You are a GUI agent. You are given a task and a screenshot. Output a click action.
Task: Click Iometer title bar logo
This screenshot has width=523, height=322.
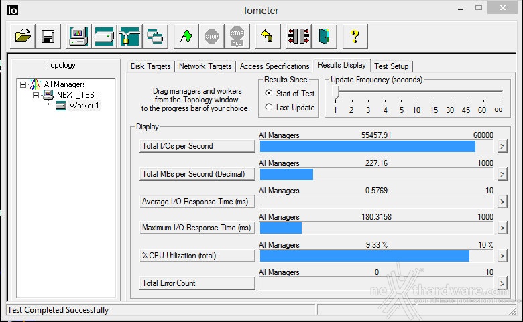click(x=13, y=10)
